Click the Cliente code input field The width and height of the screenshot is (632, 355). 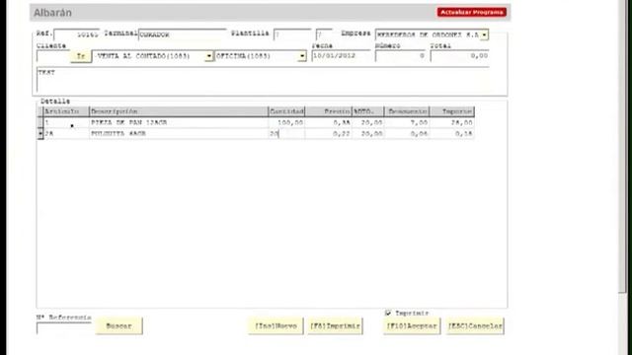point(53,56)
